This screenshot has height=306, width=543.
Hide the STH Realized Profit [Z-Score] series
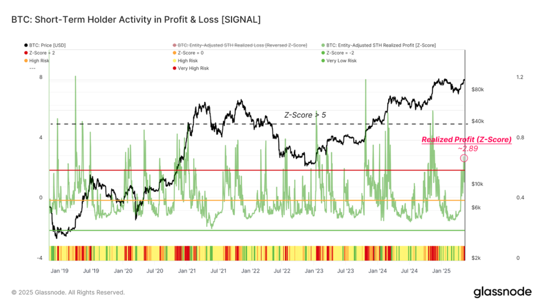(x=382, y=45)
